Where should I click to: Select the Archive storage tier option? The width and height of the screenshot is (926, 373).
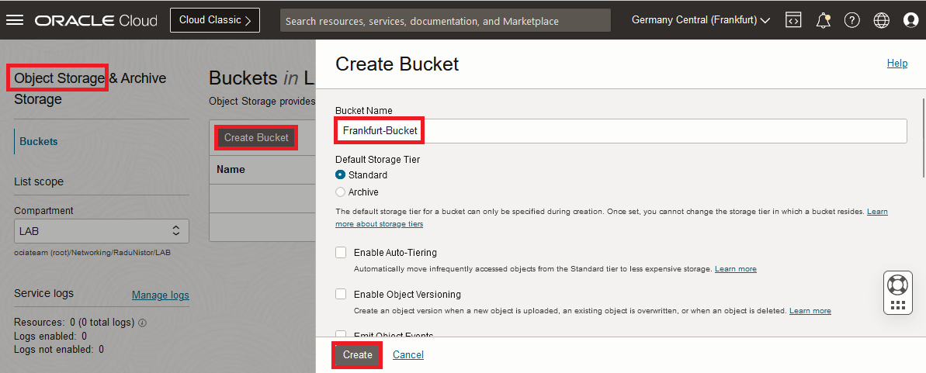coord(341,192)
